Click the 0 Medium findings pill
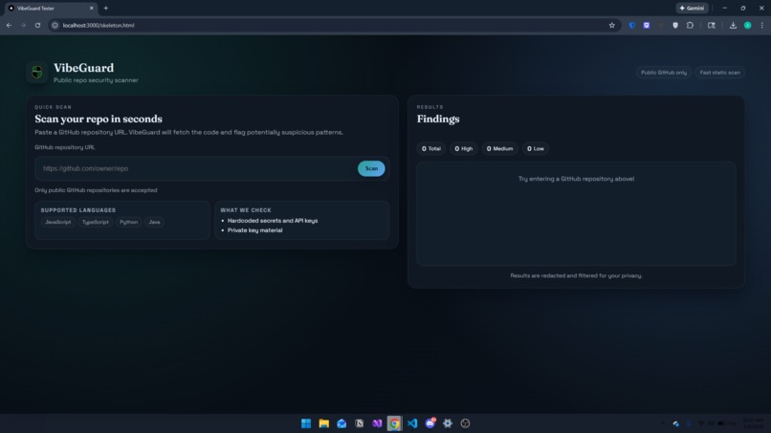The image size is (771, 433). tap(499, 148)
